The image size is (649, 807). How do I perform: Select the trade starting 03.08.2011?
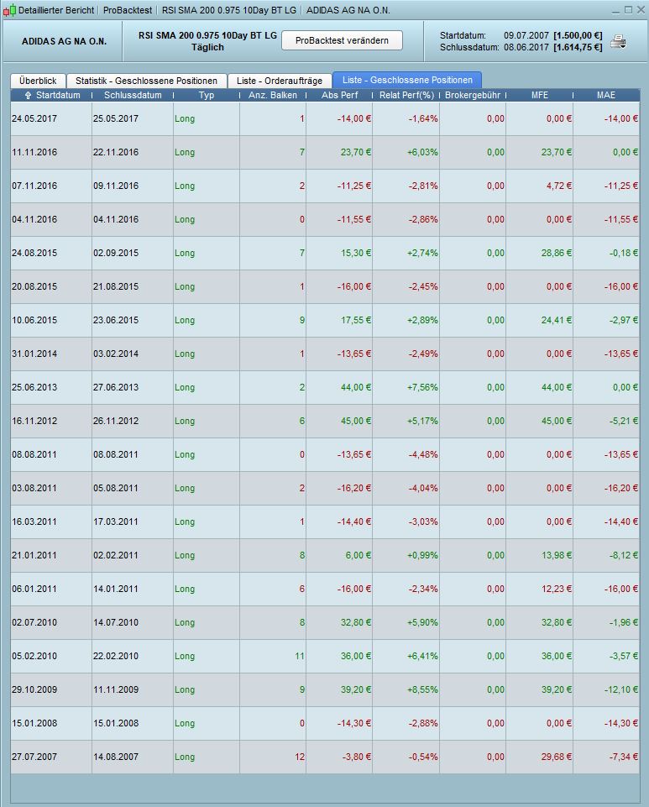pos(325,489)
